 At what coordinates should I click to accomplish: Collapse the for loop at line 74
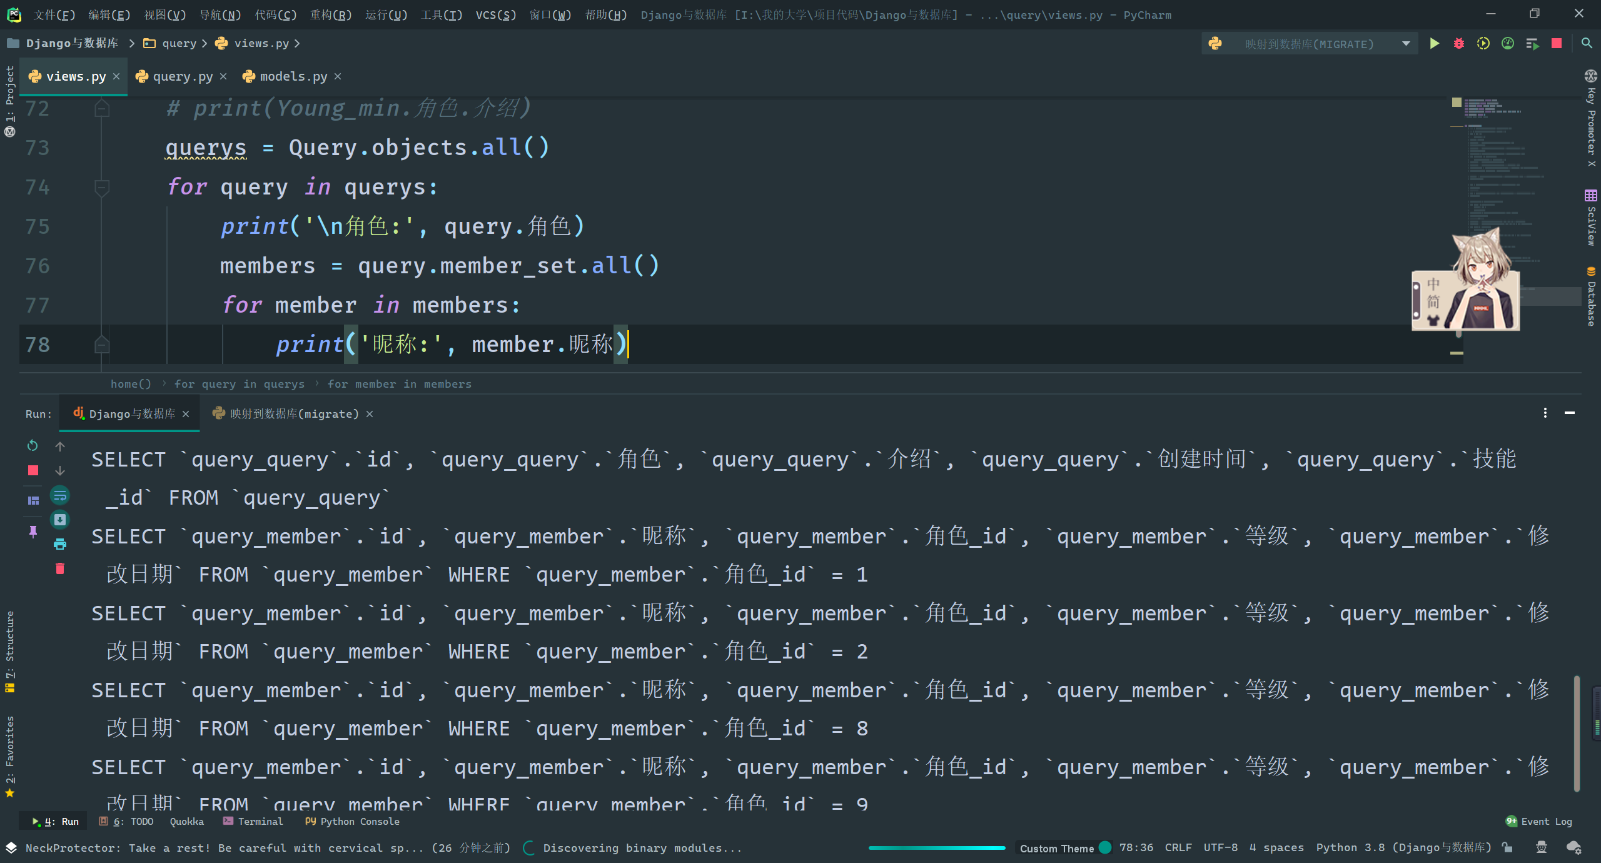pyautogui.click(x=101, y=187)
